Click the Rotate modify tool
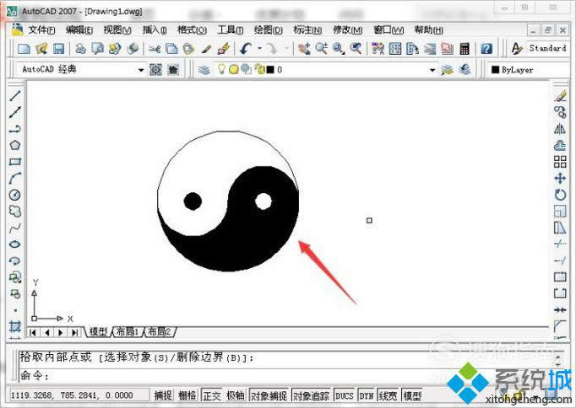Image resolution: width=576 pixels, height=408 pixels. tap(560, 195)
